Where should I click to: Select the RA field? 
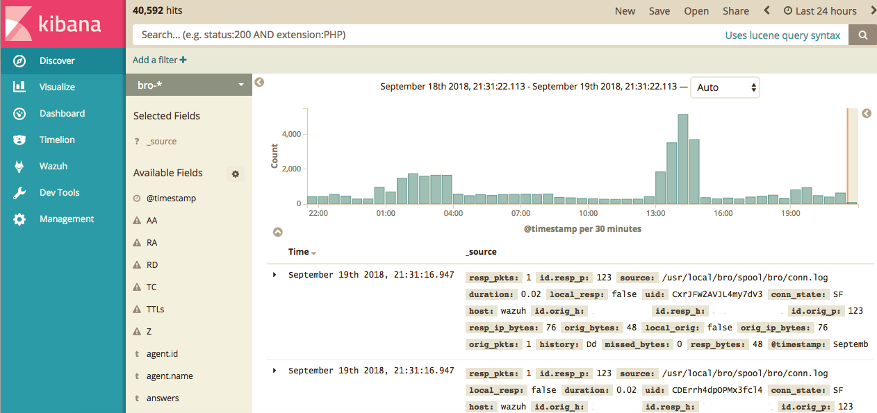[152, 243]
